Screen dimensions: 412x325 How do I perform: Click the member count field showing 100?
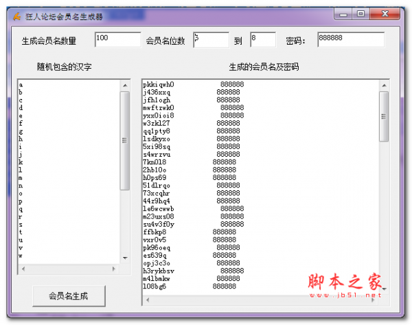(117, 40)
